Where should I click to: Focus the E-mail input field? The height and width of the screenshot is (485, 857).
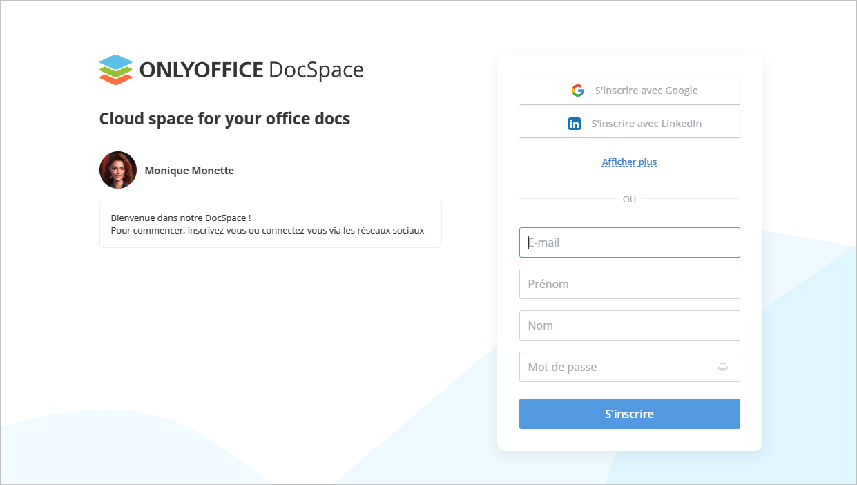click(x=630, y=242)
